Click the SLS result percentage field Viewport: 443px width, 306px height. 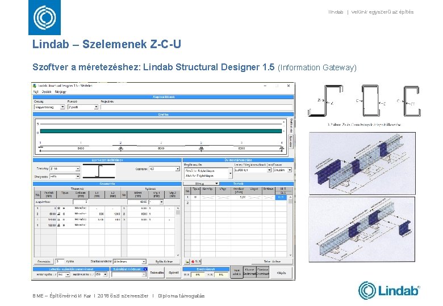221,274
